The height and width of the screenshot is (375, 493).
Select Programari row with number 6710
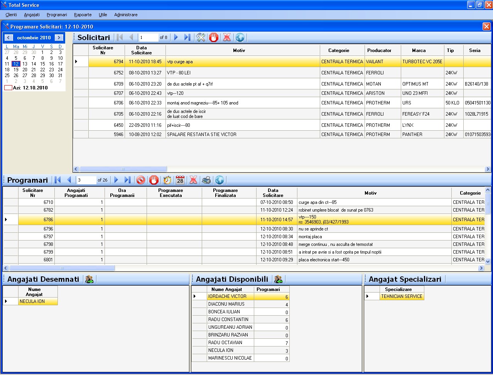point(244,202)
